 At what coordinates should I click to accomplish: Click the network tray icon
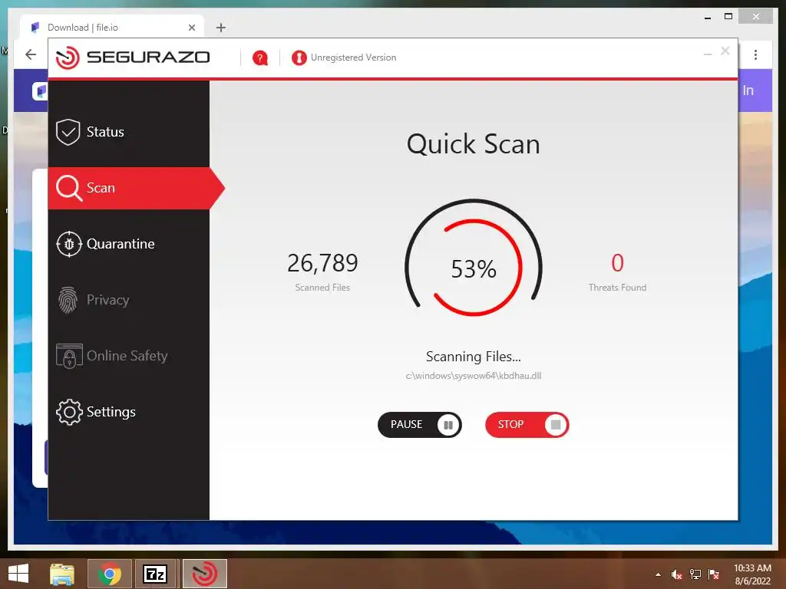[x=695, y=574]
